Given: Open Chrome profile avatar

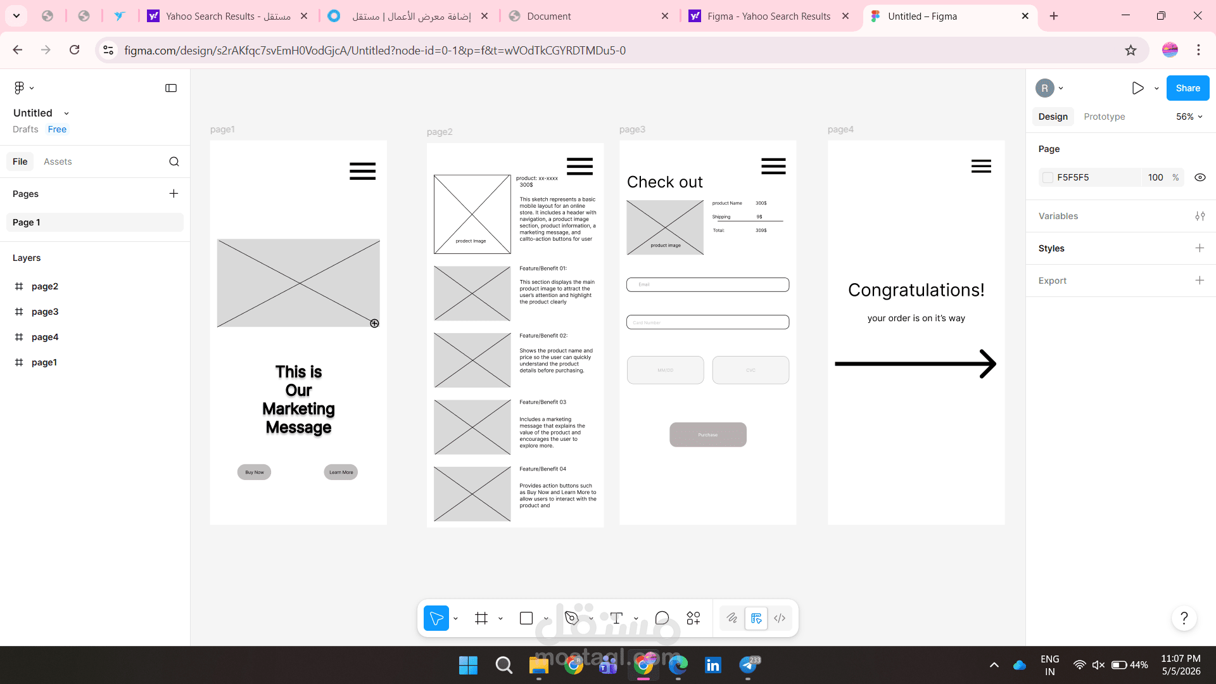Looking at the screenshot, I should click(x=1170, y=50).
